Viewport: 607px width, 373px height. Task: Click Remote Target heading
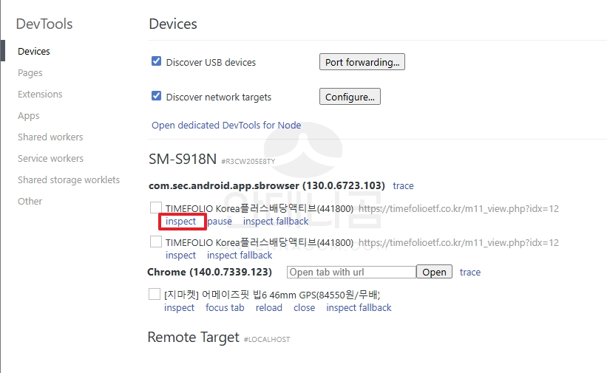(x=194, y=338)
